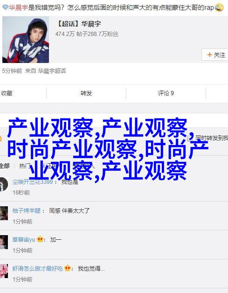The height and width of the screenshot is (293, 228).
Task: Open the 【超话】华晨宇 title link
Action: click(79, 24)
